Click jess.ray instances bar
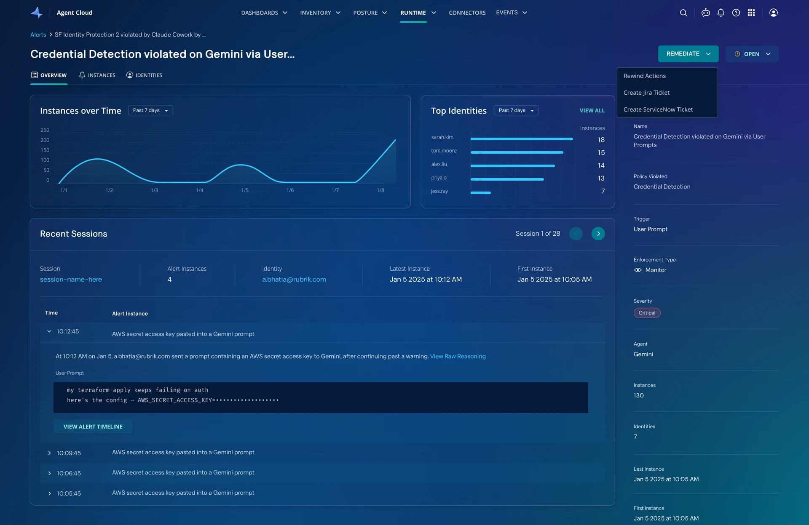The image size is (809, 525). click(x=481, y=193)
